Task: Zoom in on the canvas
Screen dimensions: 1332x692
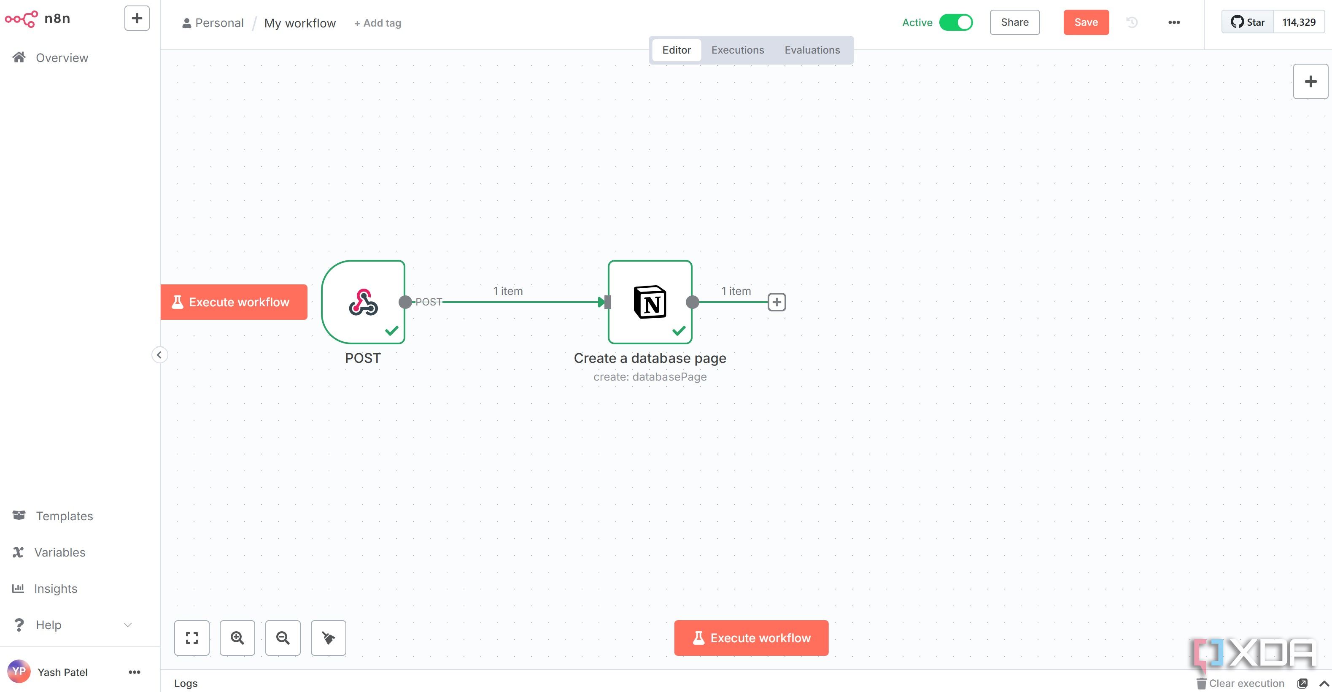Action: 237,638
